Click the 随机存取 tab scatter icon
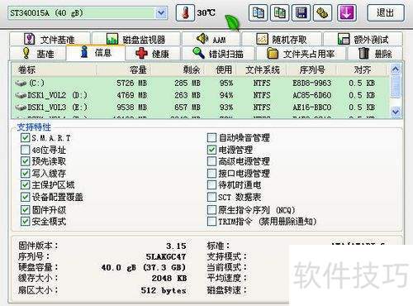 (262, 39)
